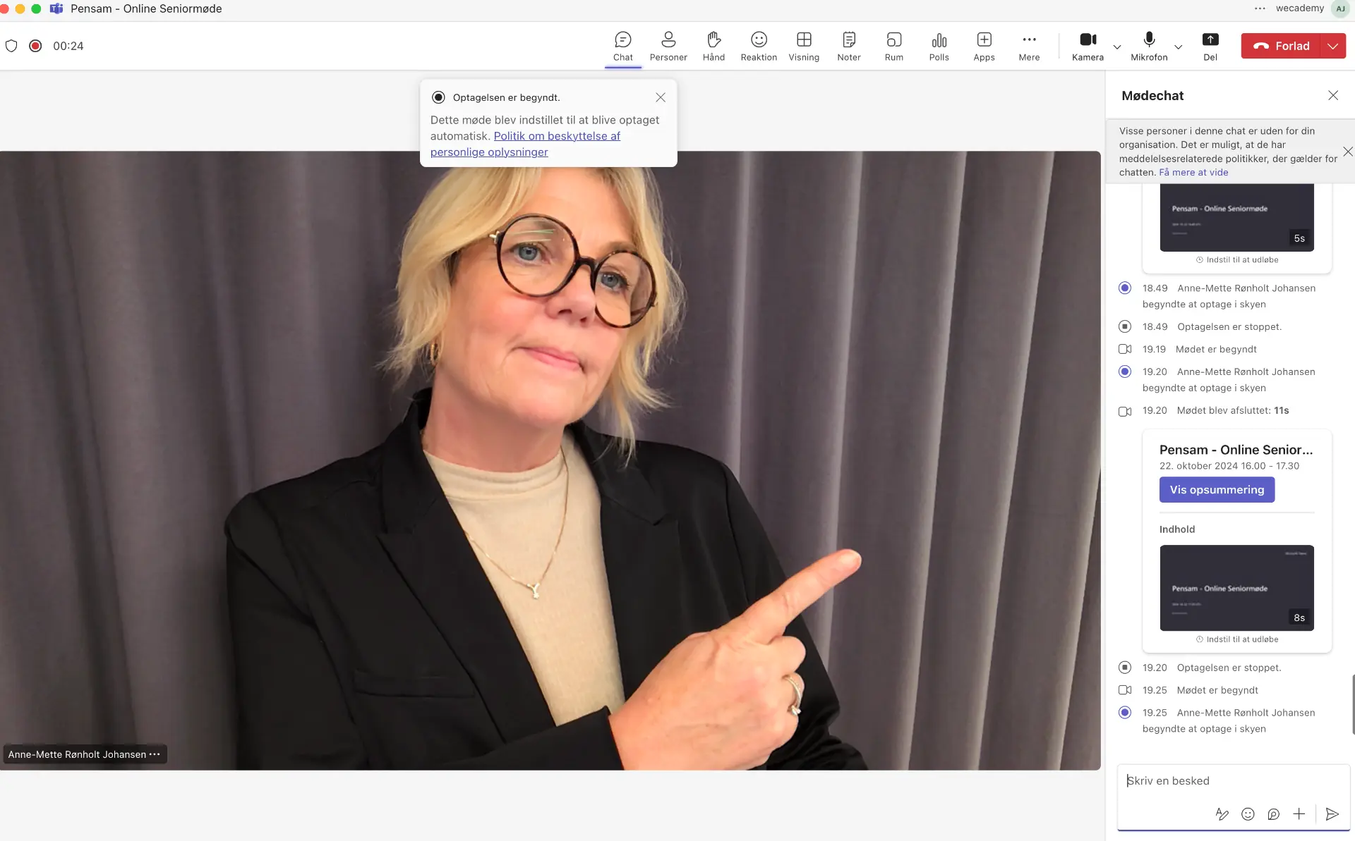Select 19.20 Optagelsen er stoppet entry
Screen dimensions: 1355x841
point(1212,668)
